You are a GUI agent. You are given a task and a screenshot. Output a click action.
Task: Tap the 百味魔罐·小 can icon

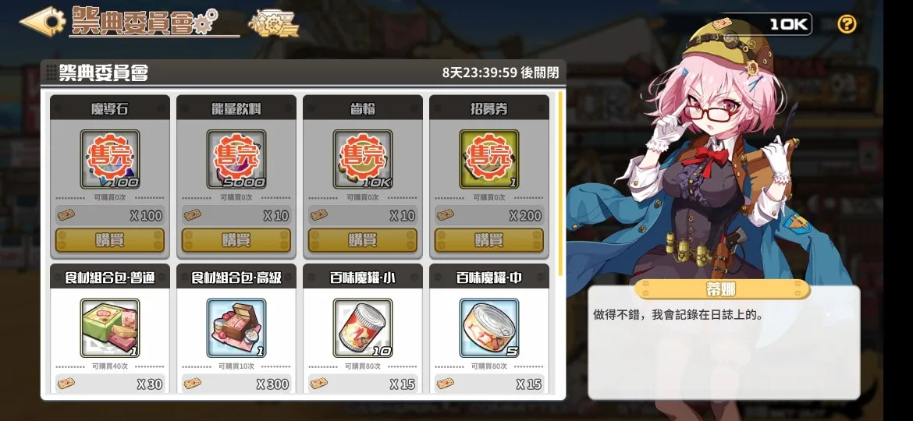pyautogui.click(x=363, y=328)
